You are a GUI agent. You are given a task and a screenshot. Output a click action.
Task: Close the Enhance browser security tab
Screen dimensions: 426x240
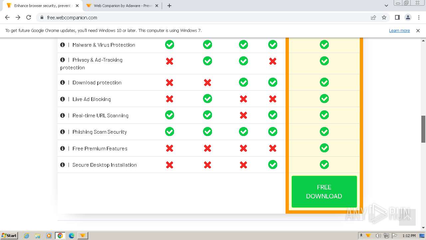[77, 6]
